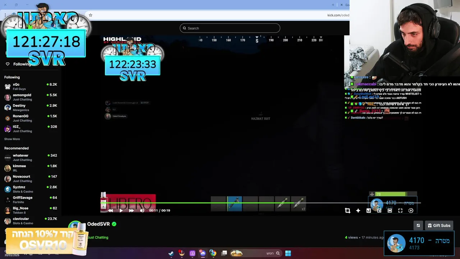Open Destiny channel in sidebar
Image resolution: width=460 pixels, height=259 pixels.
tap(31, 108)
